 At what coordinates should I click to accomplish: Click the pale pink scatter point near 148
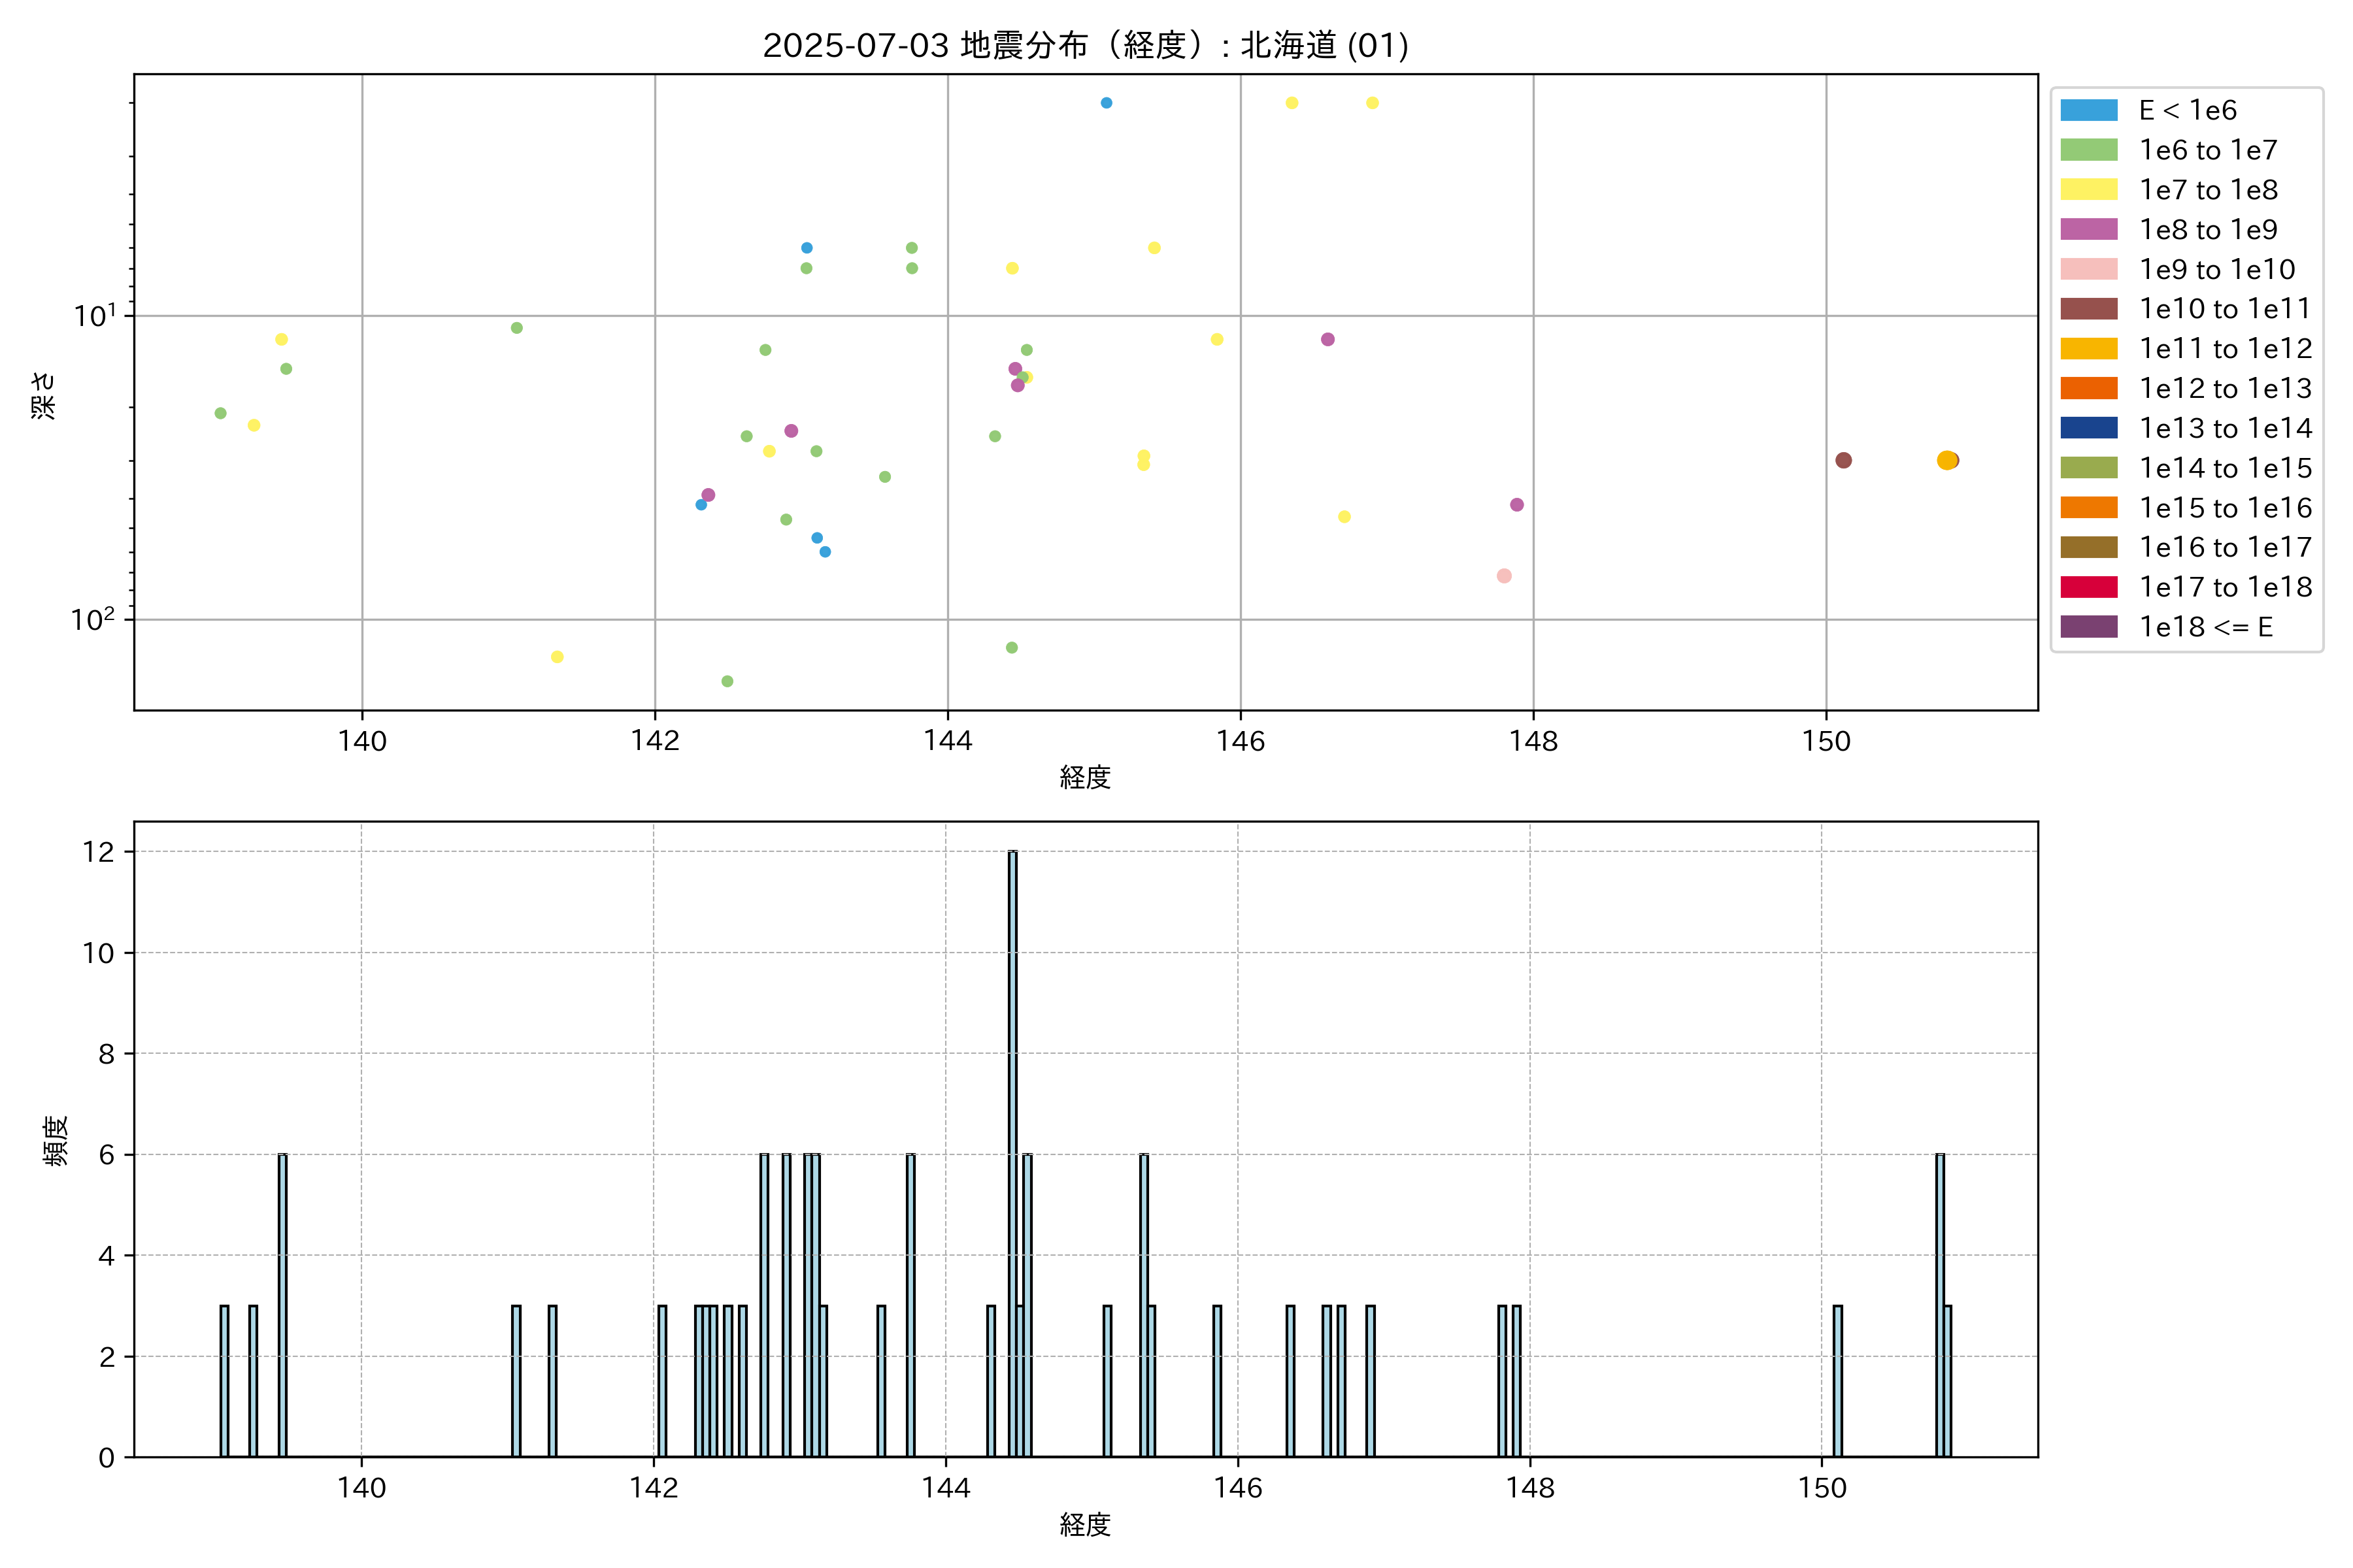coord(1503,576)
